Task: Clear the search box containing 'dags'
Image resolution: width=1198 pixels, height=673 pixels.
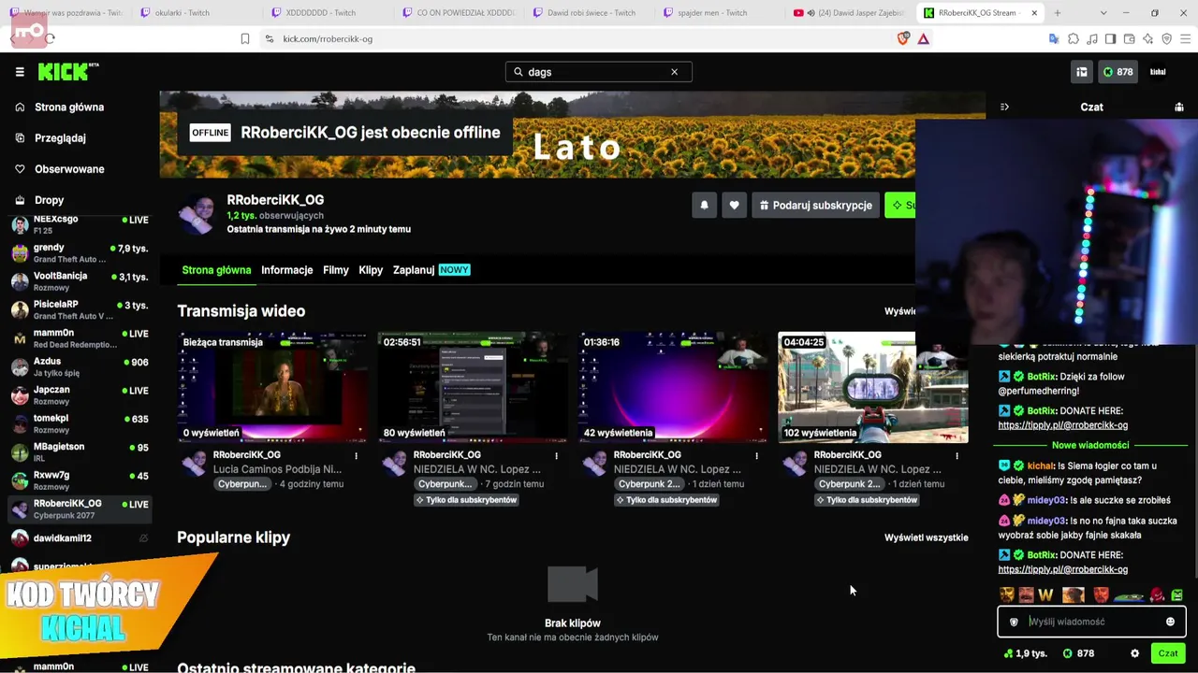Action: (674, 72)
